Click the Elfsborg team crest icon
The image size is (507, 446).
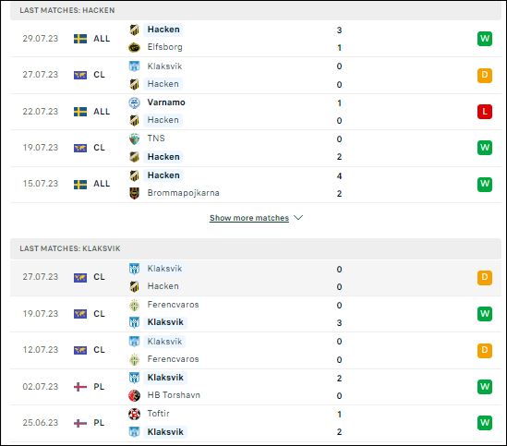(x=134, y=47)
